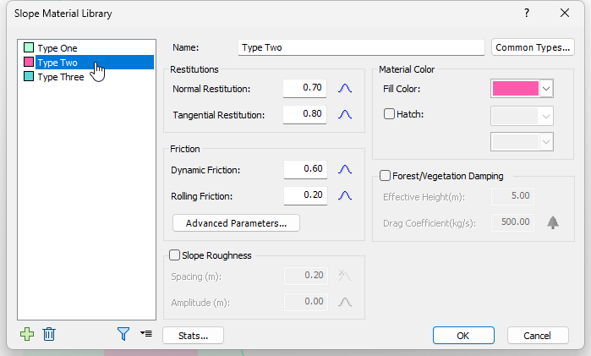This screenshot has height=356, width=591.
Task: Open Advanced Parameters... dialog
Action: pos(236,223)
